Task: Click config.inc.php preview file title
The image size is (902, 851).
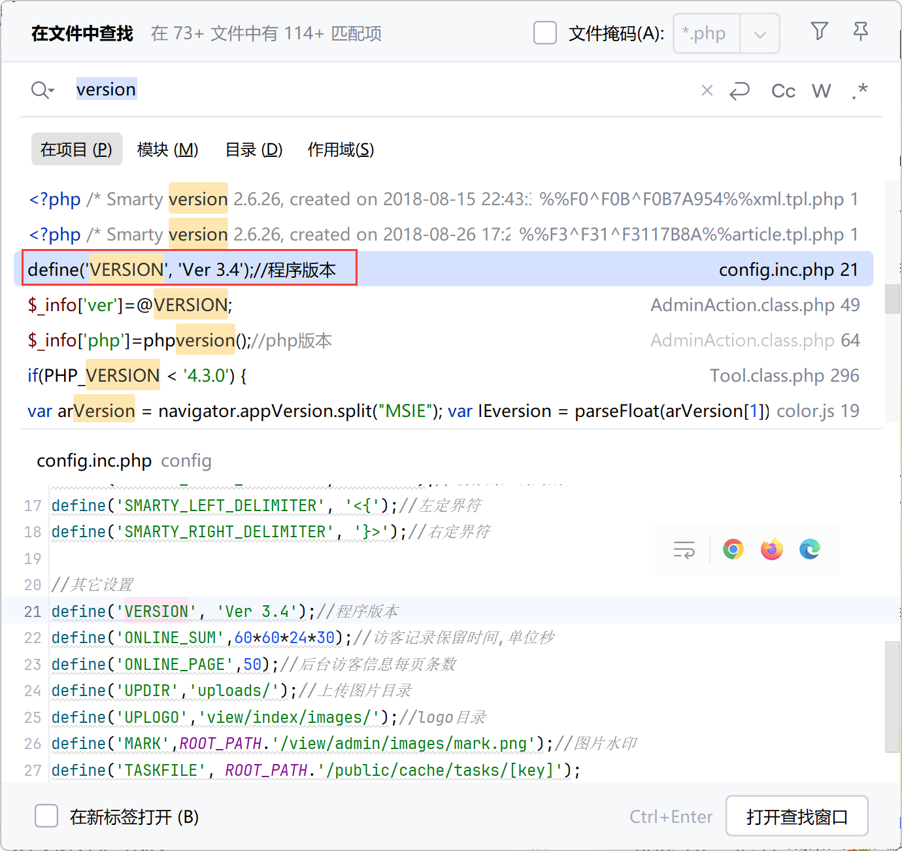Action: (94, 461)
